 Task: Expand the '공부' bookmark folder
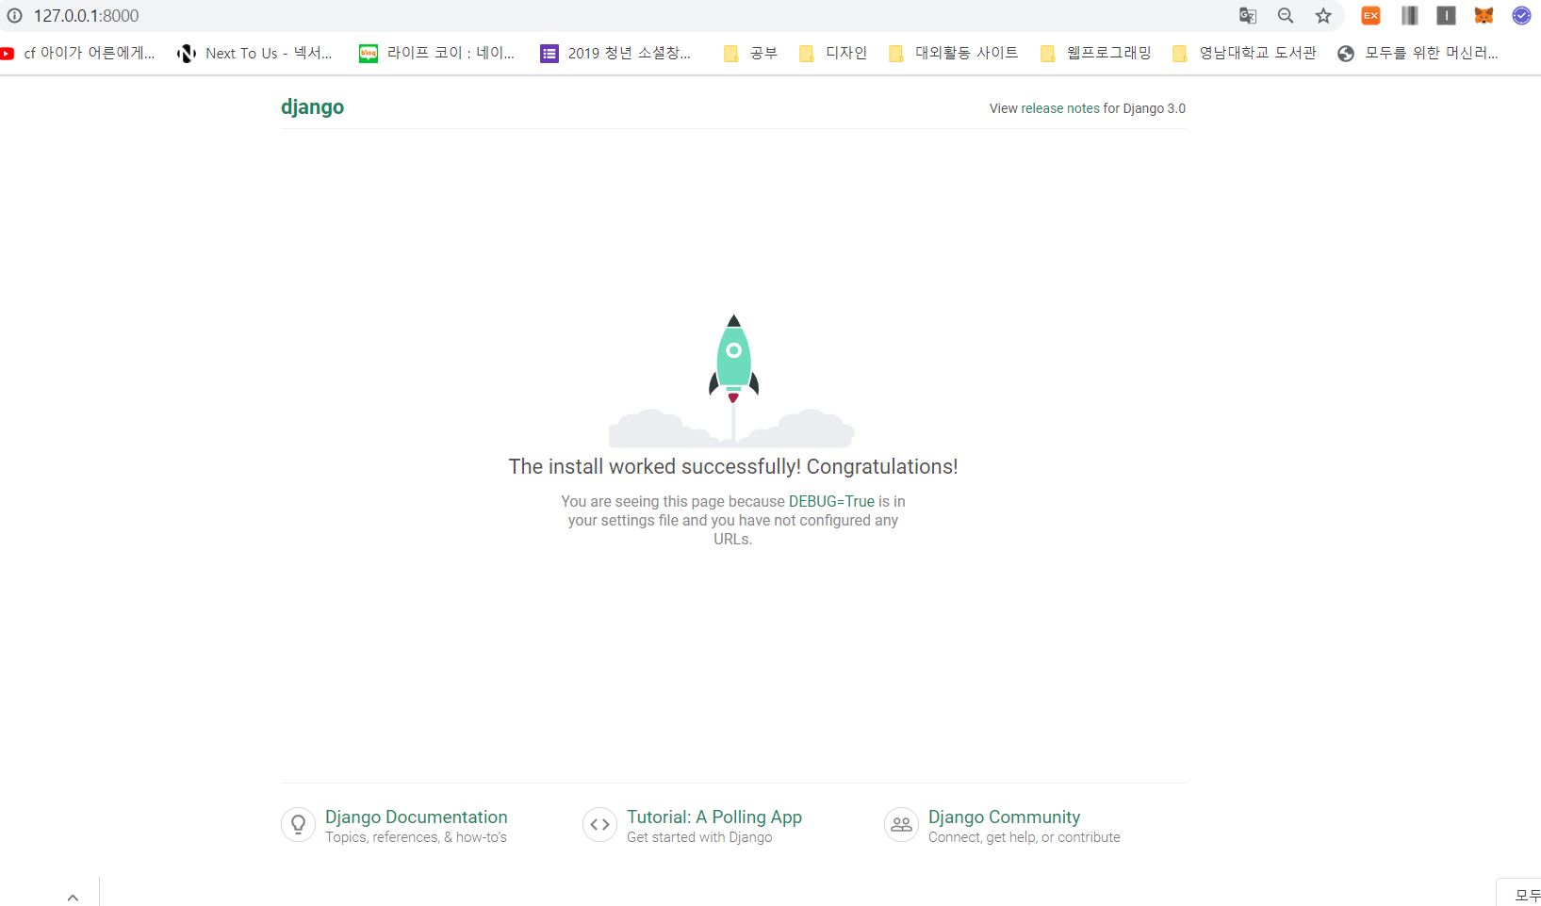750,54
